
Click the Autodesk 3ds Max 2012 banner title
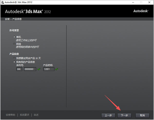click(x=28, y=12)
